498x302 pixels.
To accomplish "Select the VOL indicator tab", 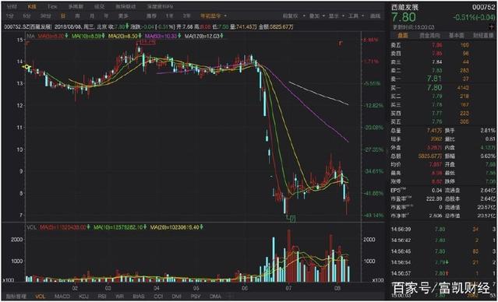I will click(41, 297).
